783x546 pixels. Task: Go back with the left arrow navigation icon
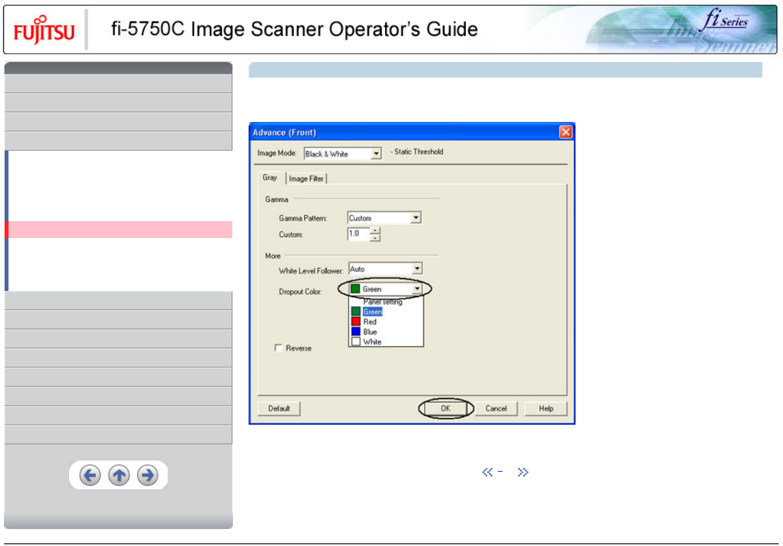90,476
